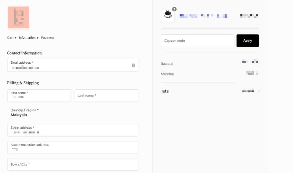Click the Street address field
Viewport: 293px width, 173px height.
tap(73, 130)
